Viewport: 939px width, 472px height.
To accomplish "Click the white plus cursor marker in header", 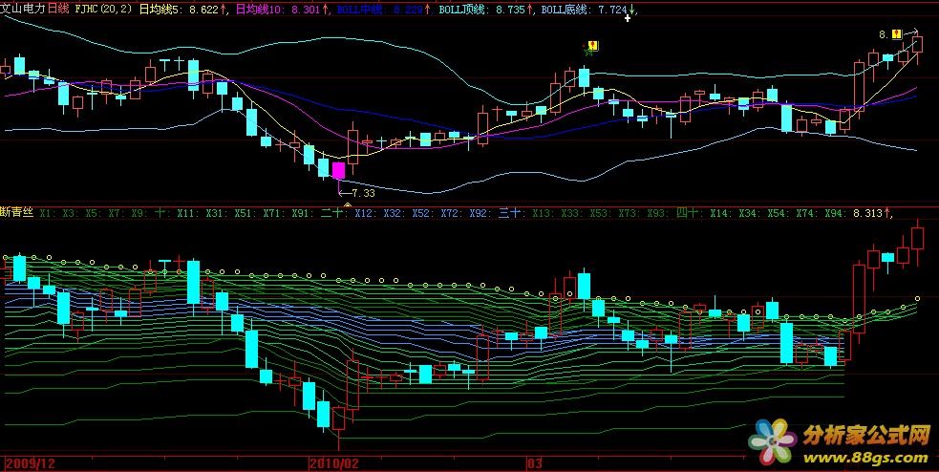I will [628, 18].
